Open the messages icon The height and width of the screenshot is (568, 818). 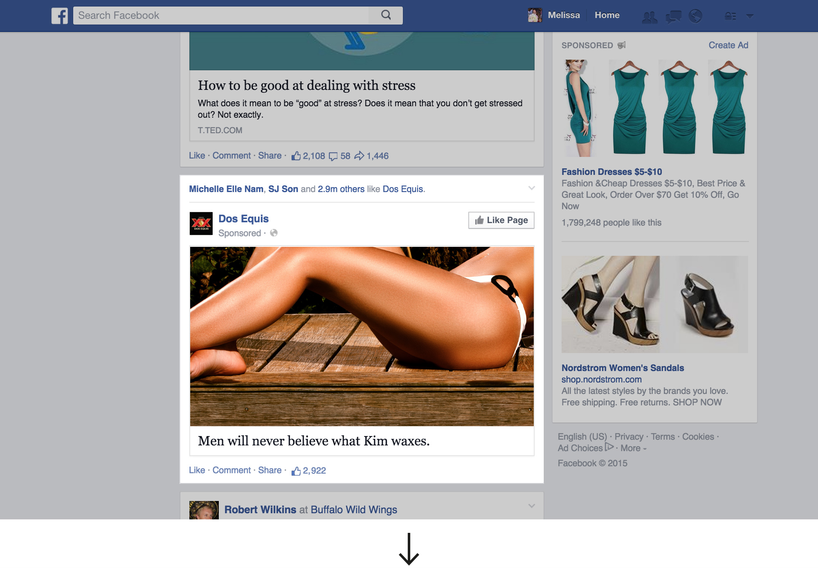(x=673, y=16)
